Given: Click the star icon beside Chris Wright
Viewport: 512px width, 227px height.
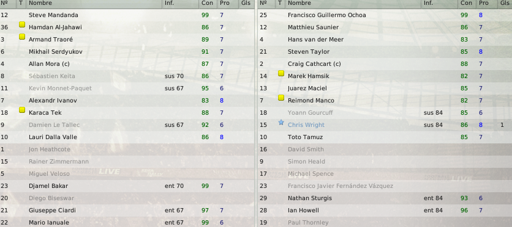Looking at the screenshot, I should click(281, 122).
